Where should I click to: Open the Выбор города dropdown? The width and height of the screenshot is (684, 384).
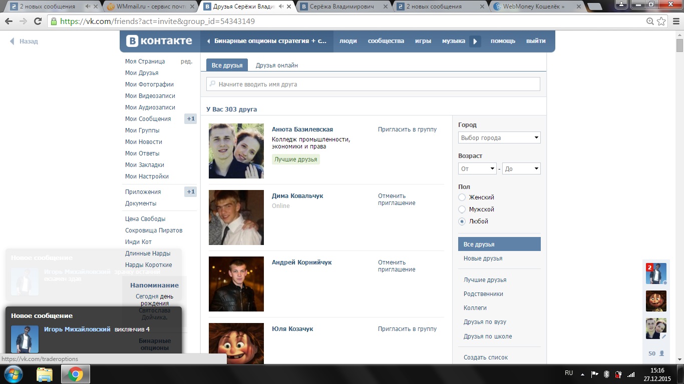[499, 137]
